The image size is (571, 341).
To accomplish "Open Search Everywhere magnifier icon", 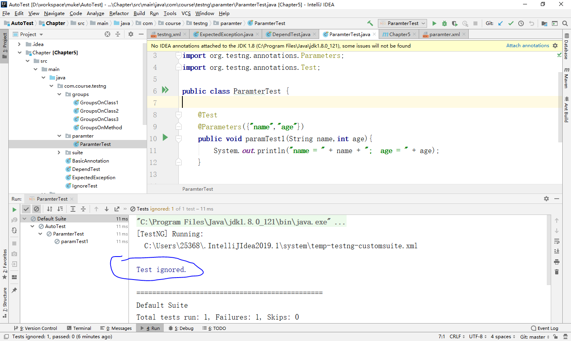I will [x=565, y=23].
